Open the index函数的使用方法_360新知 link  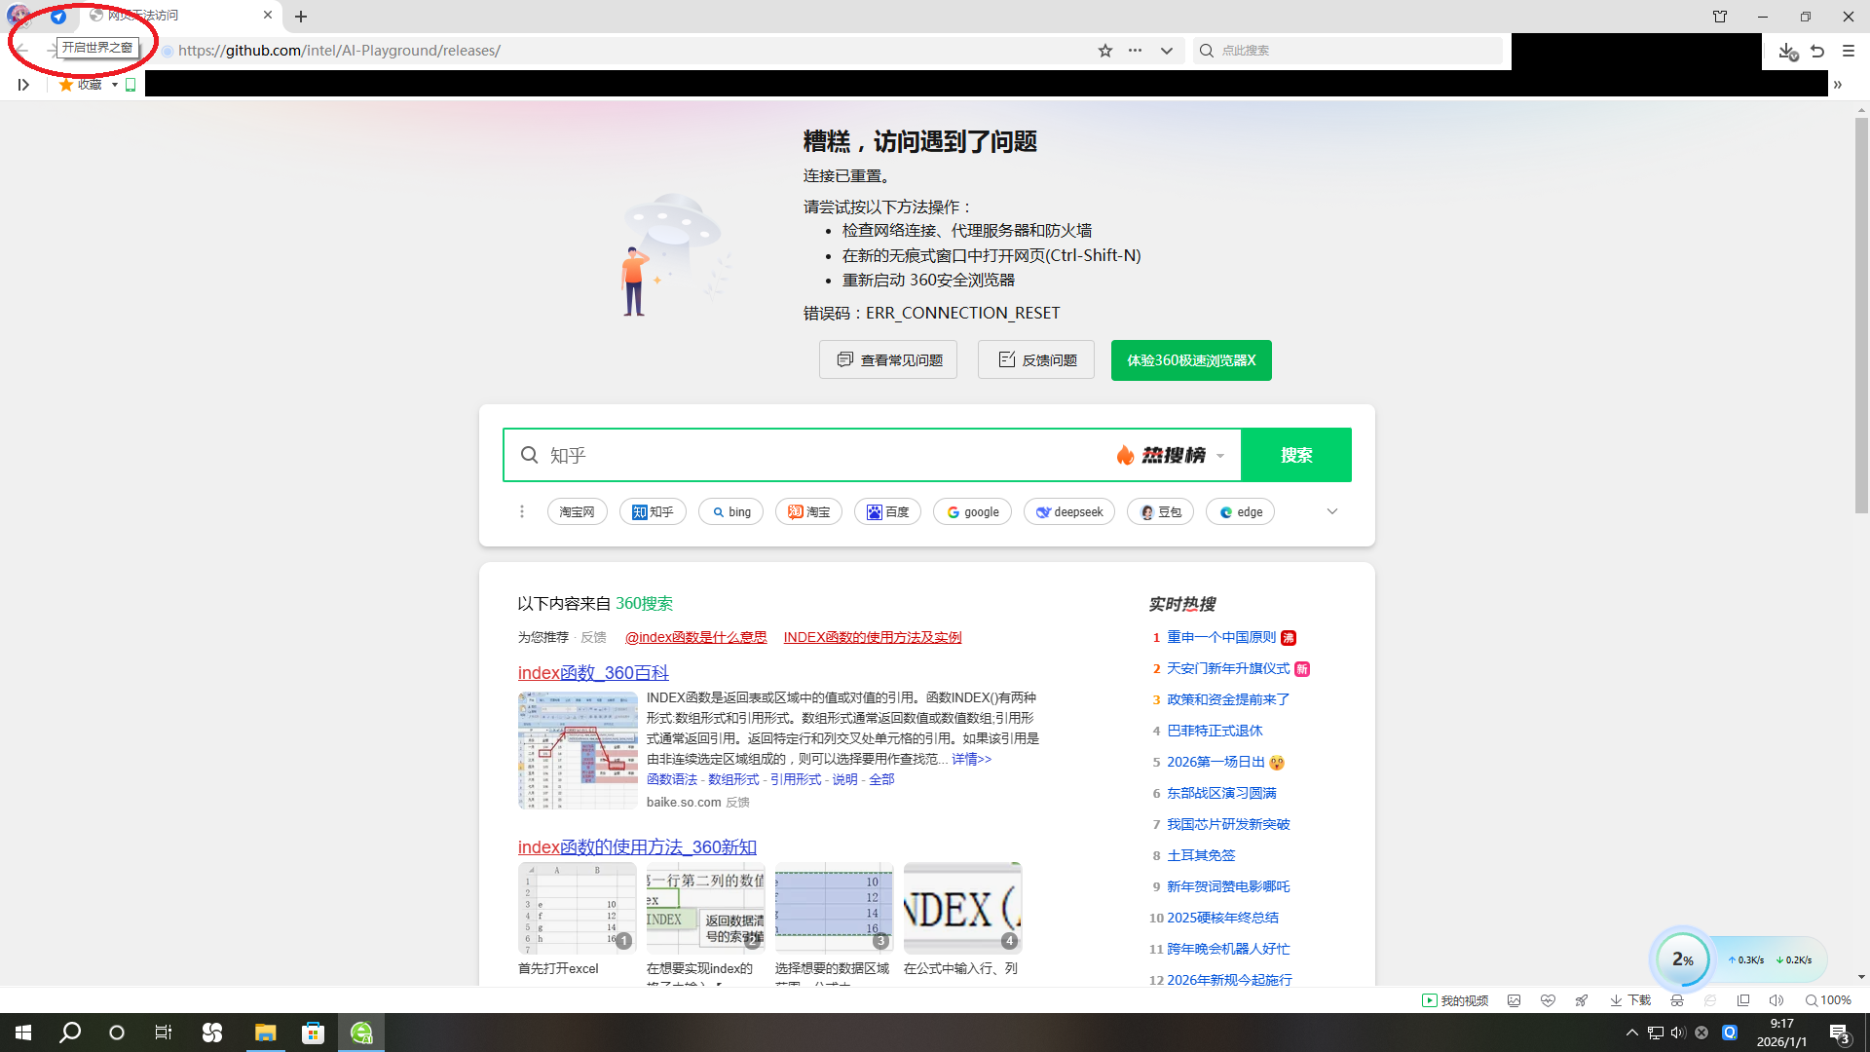pos(637,846)
